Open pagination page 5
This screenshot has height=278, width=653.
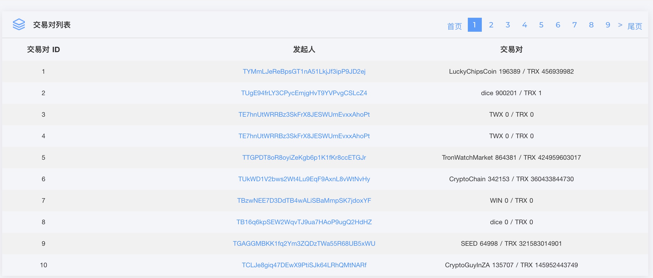(541, 25)
